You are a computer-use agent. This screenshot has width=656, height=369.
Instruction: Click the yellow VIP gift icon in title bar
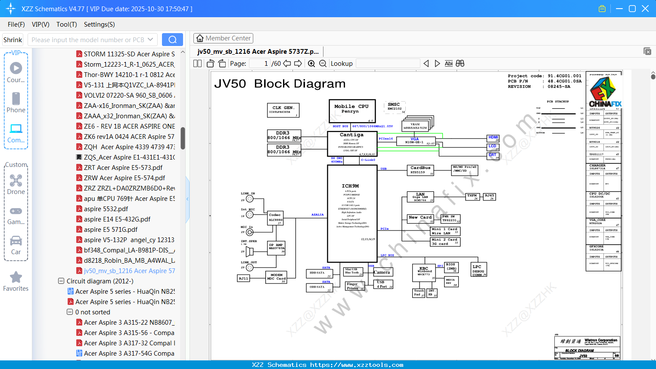602,9
